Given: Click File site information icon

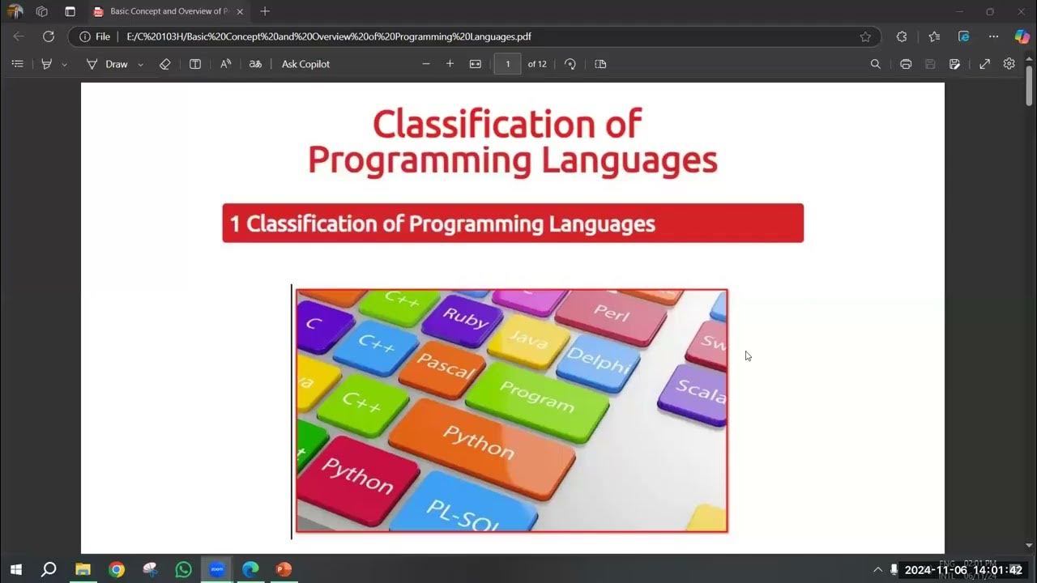Looking at the screenshot, I should (x=95, y=36).
